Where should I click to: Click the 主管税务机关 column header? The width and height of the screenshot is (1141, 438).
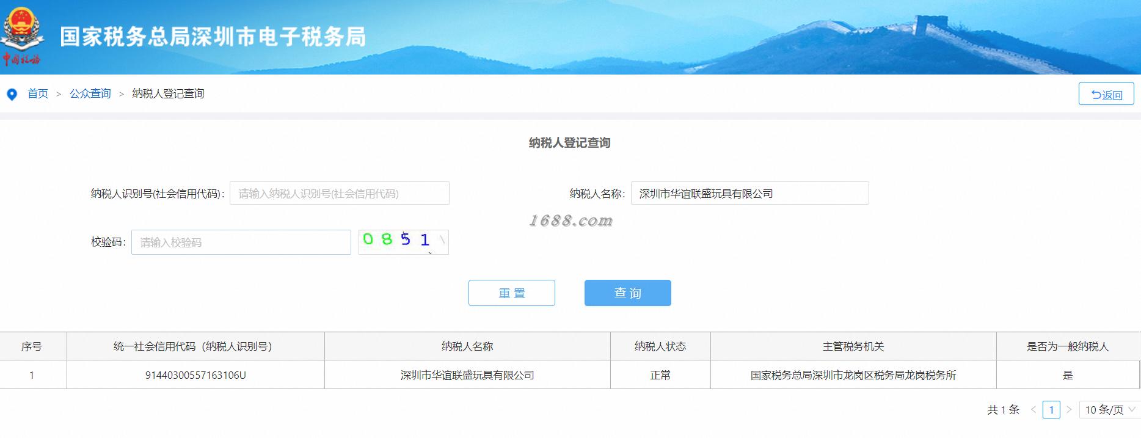point(853,346)
